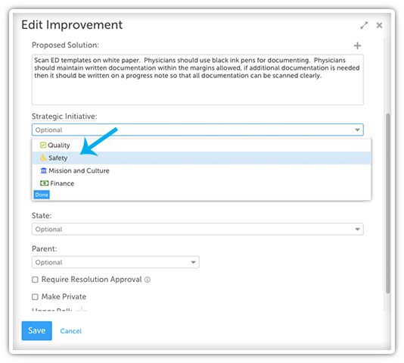Close the Edit Improvement dialog
The height and width of the screenshot is (363, 404).
(x=379, y=25)
